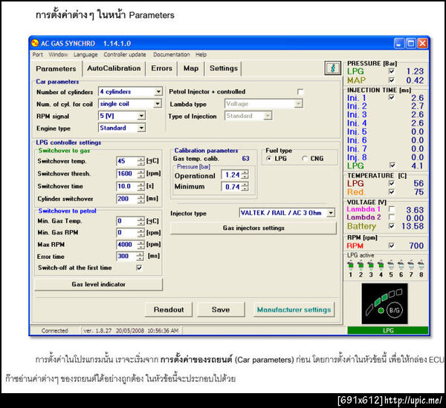Open the Language menu
Viewport: 446px width, 408px height.
(x=85, y=54)
